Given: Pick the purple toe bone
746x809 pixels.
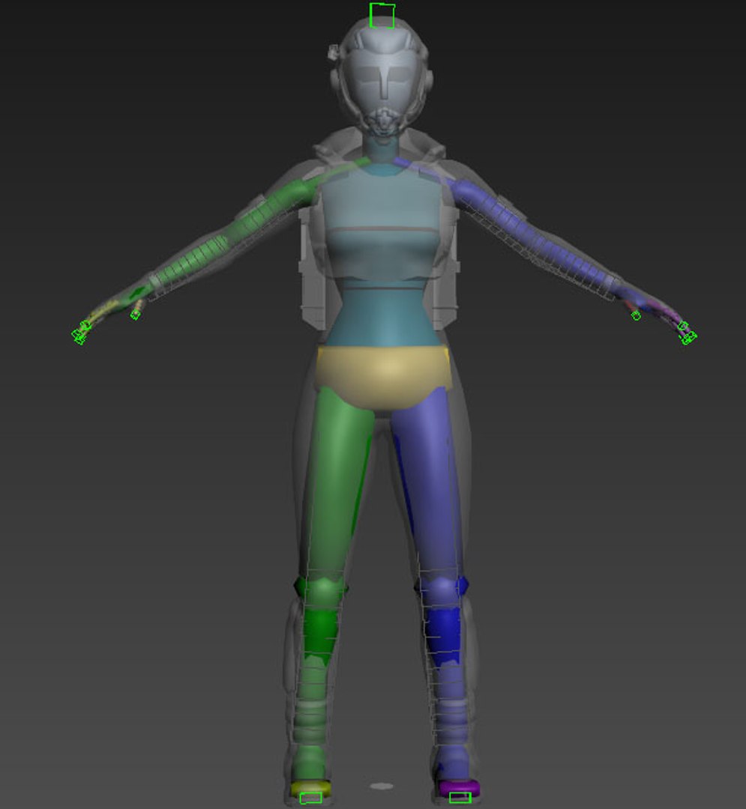Looking at the screenshot, I should pos(459,787).
